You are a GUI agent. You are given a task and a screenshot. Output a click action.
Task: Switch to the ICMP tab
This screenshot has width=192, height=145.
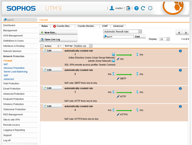[x=105, y=26]
